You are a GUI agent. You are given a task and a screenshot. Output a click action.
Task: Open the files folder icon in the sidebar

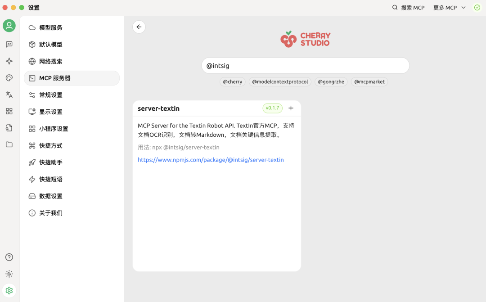tap(9, 144)
